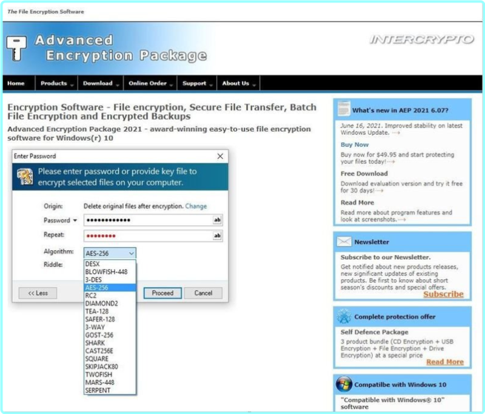This screenshot has height=414, width=485.
Task: Pick TEA-128 from the list
Action: (x=110, y=311)
